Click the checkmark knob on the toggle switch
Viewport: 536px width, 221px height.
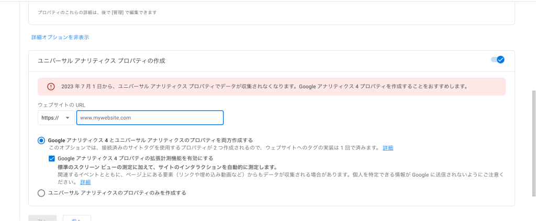click(500, 60)
